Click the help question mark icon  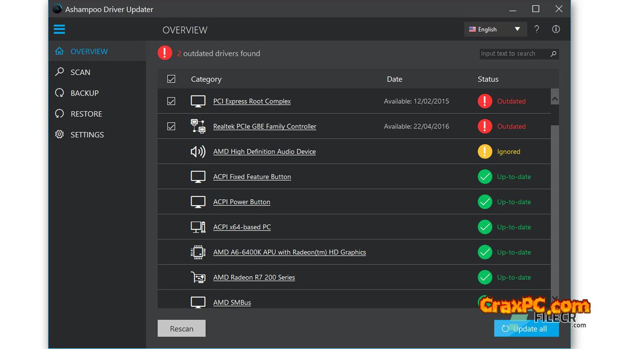point(537,29)
